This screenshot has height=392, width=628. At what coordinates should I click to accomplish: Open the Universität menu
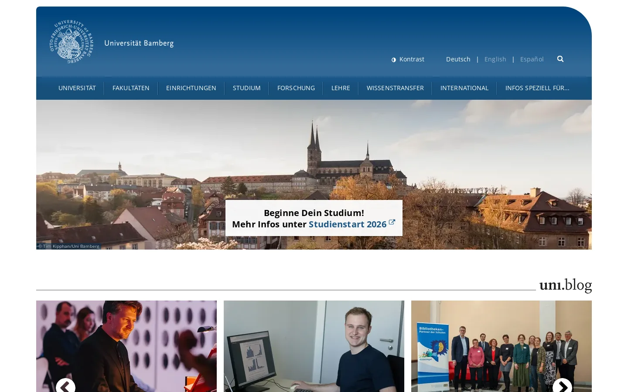pyautogui.click(x=77, y=88)
